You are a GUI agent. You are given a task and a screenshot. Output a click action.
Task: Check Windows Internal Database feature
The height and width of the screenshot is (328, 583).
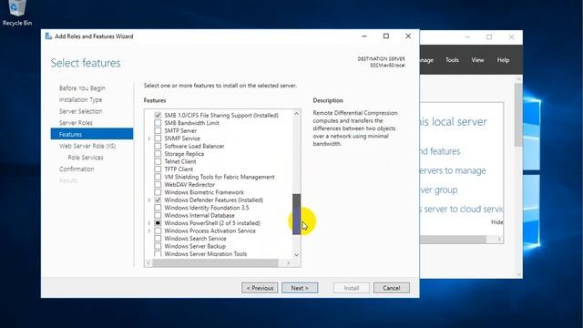click(158, 215)
